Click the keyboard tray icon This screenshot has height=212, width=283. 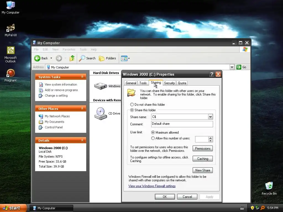pos(242,208)
